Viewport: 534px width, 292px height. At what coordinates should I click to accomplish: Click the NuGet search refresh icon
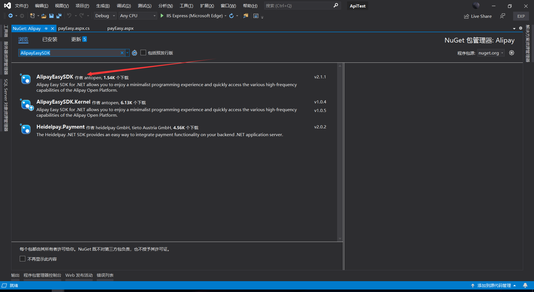click(x=135, y=53)
